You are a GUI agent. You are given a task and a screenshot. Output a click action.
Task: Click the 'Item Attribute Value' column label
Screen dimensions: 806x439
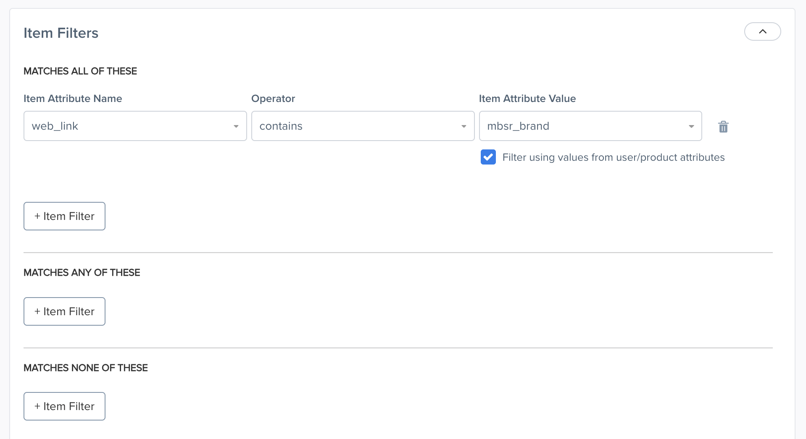coord(527,99)
